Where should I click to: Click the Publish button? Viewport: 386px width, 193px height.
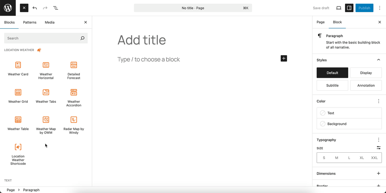coord(364,8)
